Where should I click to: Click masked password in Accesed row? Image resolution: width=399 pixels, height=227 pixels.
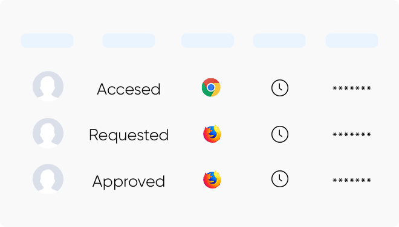[x=352, y=88]
